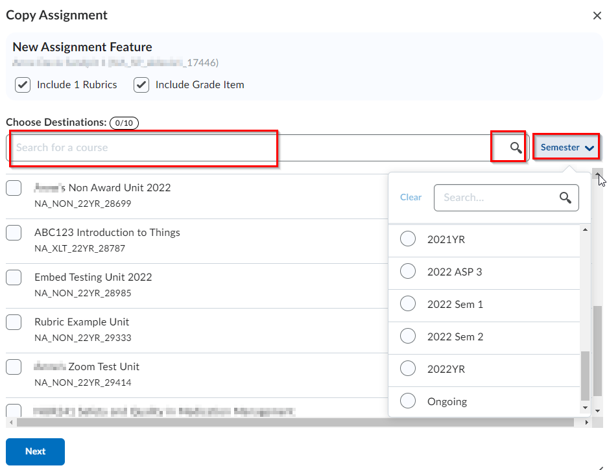
Task: Click the magnifier in semester filter search
Action: click(565, 198)
